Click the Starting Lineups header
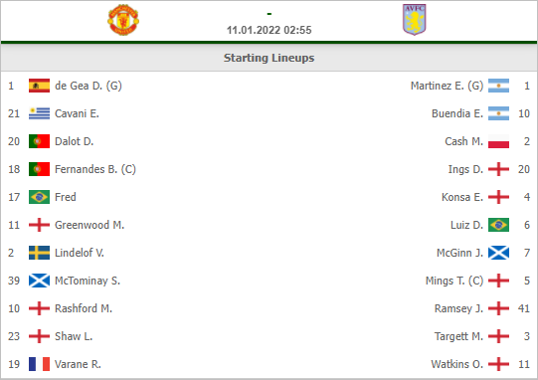Image resolution: width=538 pixels, height=380 pixels. 269,58
